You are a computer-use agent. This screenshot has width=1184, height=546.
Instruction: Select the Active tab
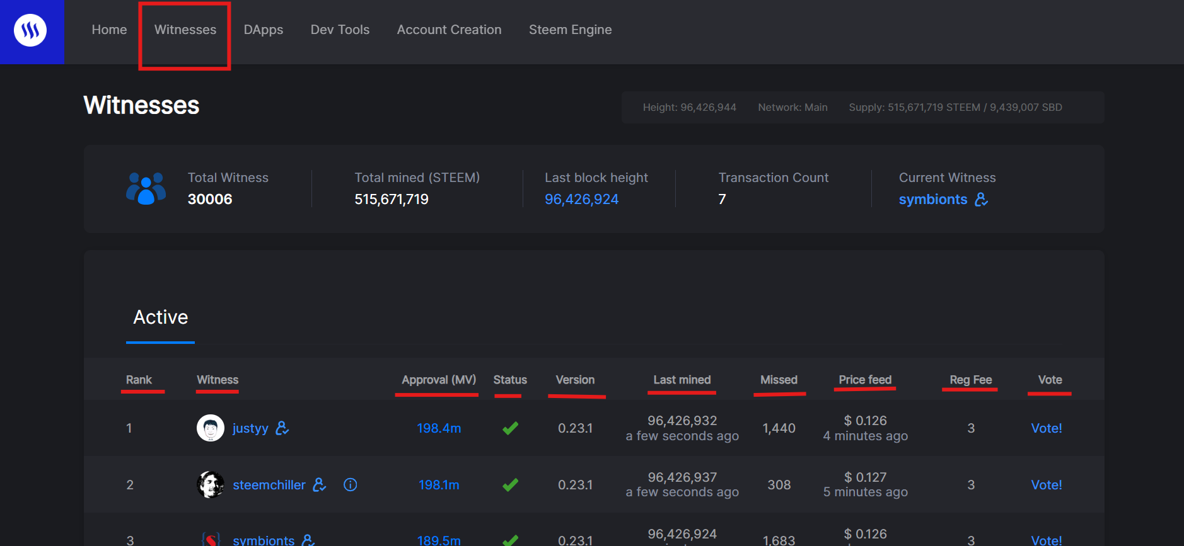(x=161, y=317)
